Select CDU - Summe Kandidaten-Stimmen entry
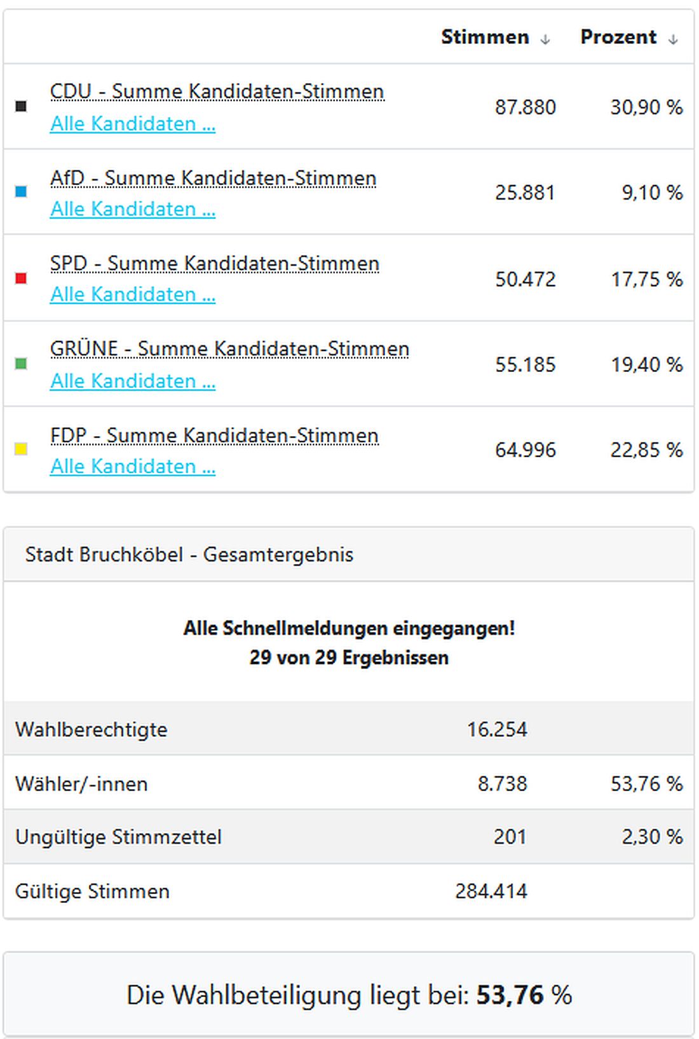Image resolution: width=699 pixels, height=1039 pixels. pos(217,91)
